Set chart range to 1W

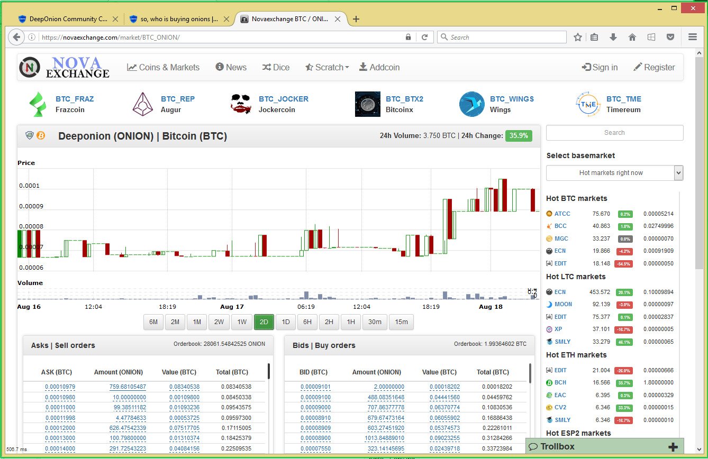(x=242, y=322)
